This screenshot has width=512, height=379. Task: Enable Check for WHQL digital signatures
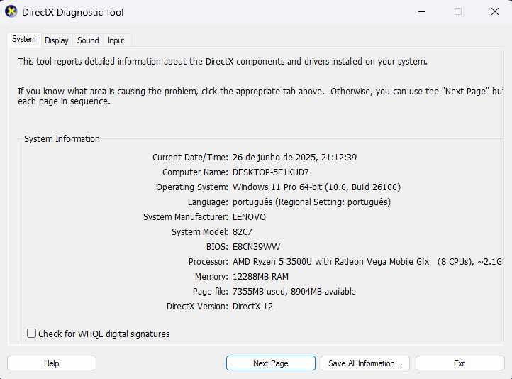[31, 334]
